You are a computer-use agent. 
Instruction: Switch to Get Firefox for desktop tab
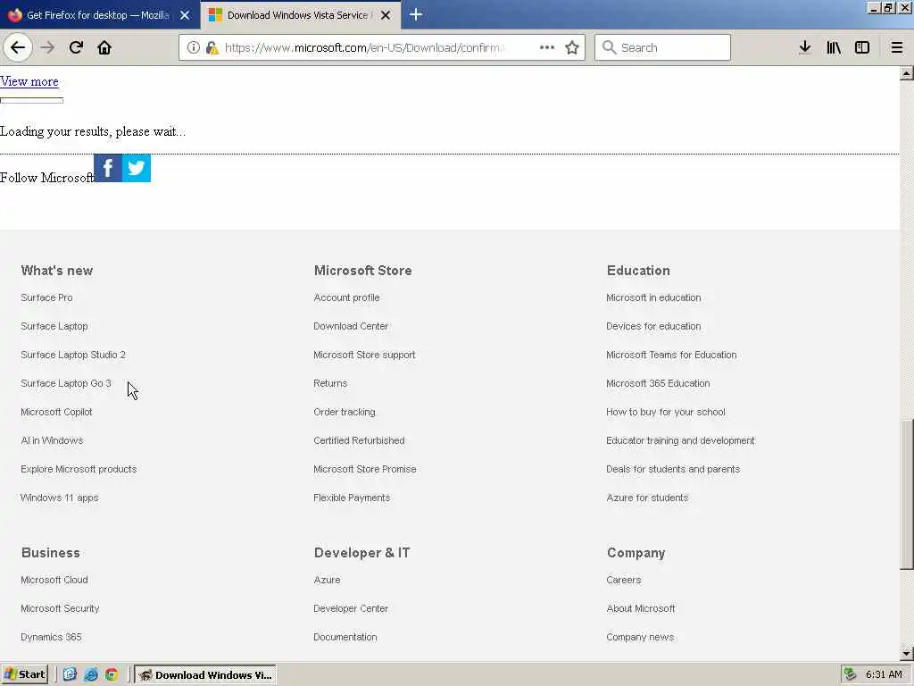[x=100, y=15]
